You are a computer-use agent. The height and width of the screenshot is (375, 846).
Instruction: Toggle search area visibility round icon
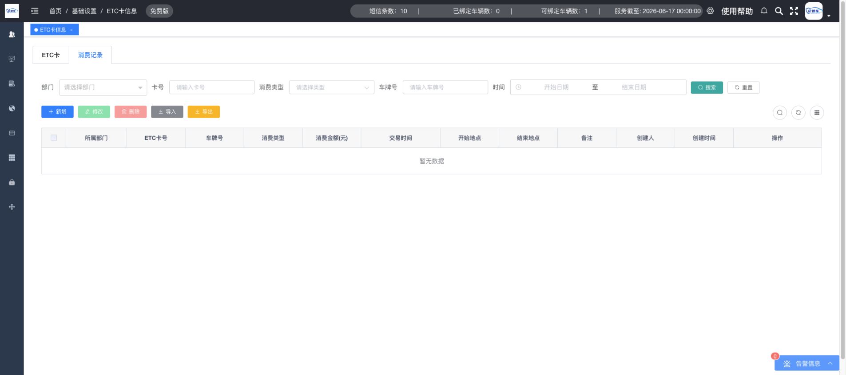point(780,113)
